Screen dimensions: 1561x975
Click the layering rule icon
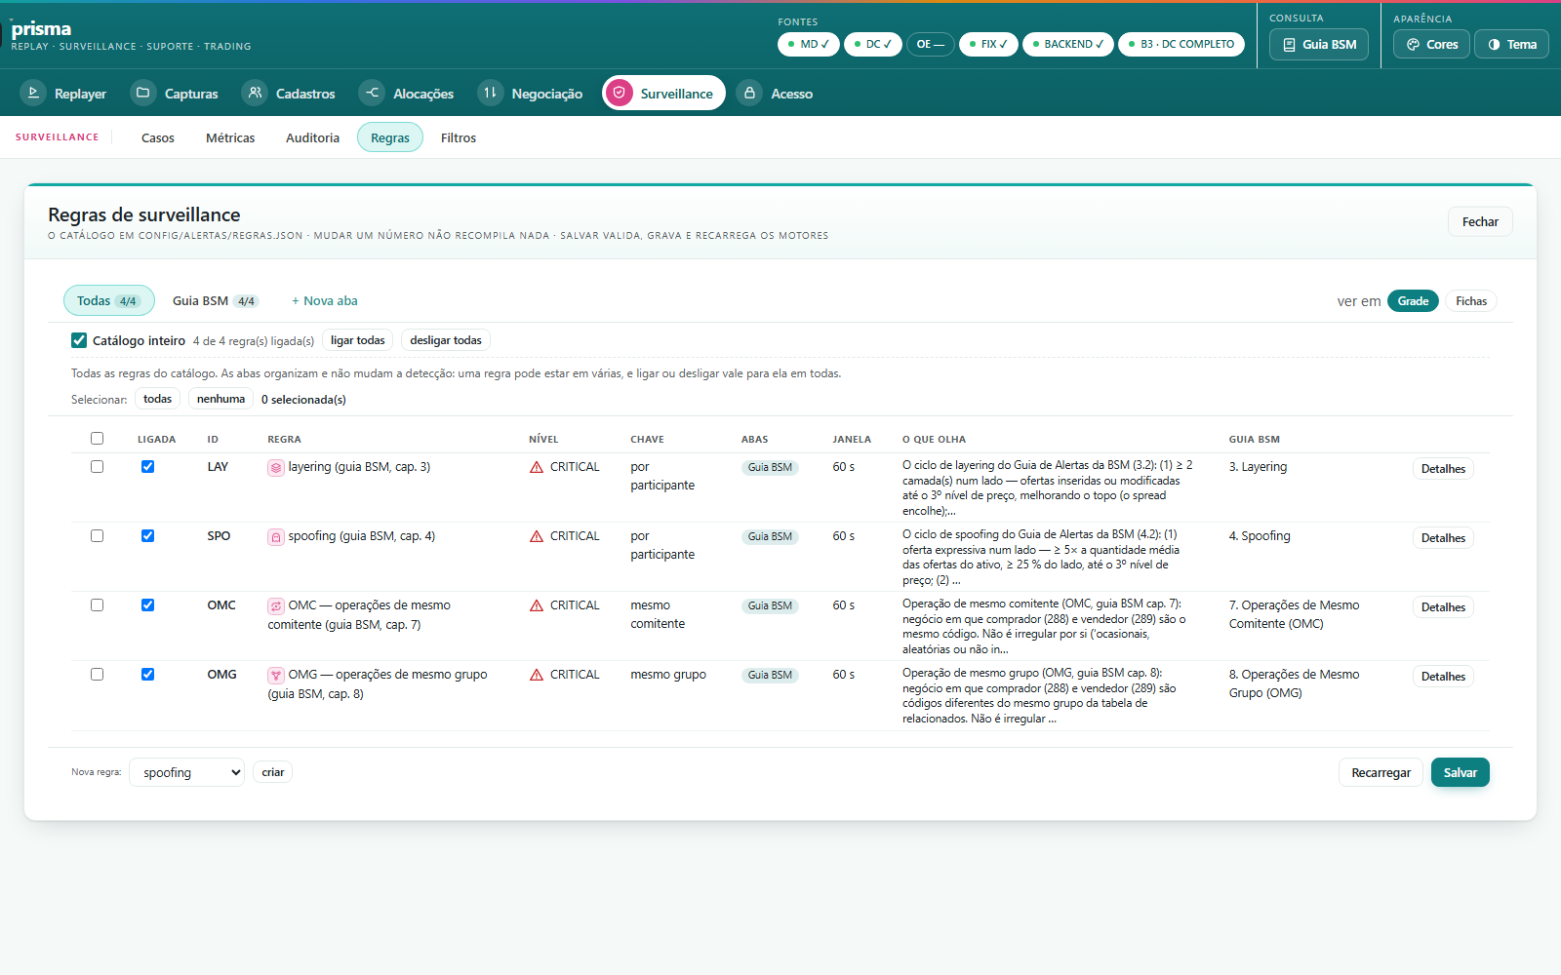(276, 468)
